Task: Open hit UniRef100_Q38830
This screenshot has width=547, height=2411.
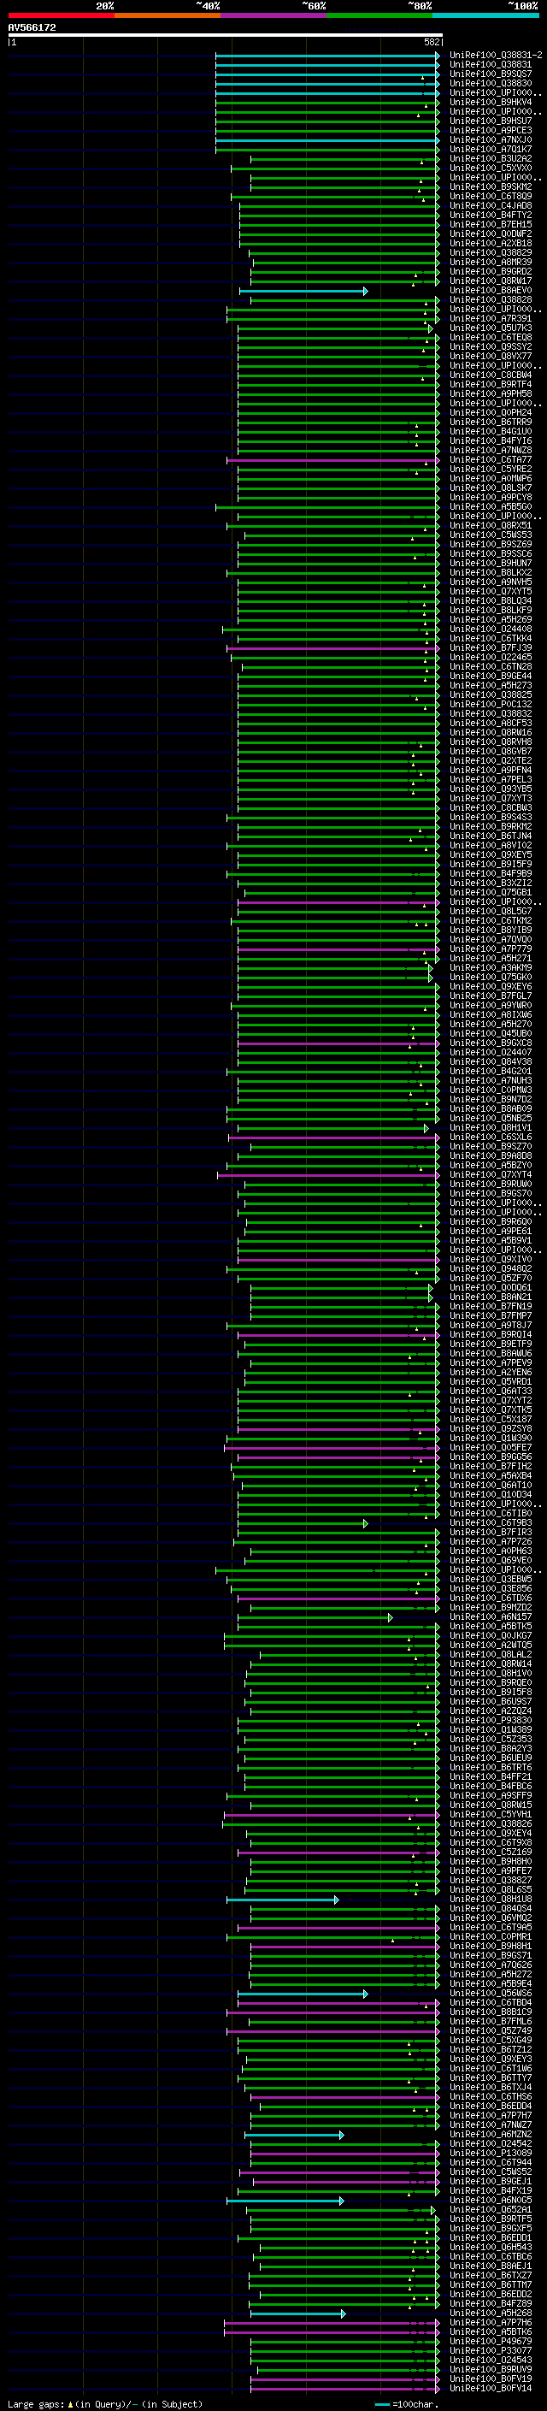Action: (x=491, y=83)
